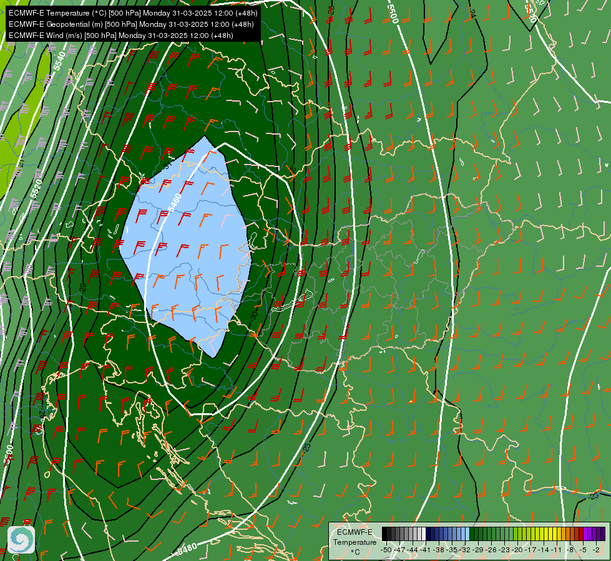Click the ECMWF-E Temperature 500 hPa title line
The image size is (611, 561).
[x=133, y=13]
